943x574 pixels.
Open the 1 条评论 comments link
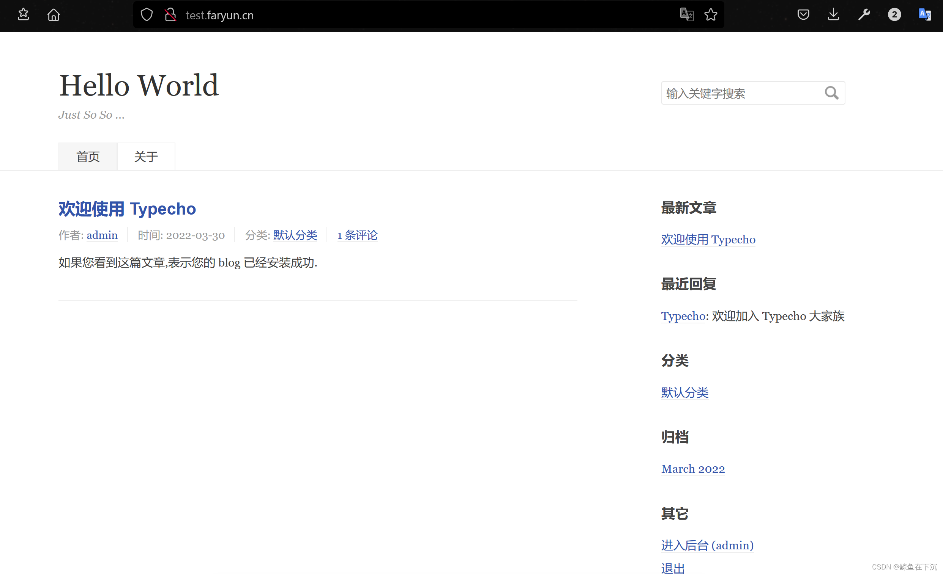[357, 235]
